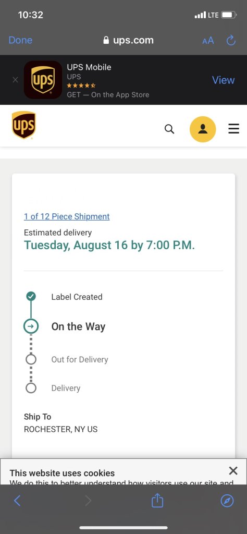Image resolution: width=247 pixels, height=534 pixels.
Task: Dismiss the UPS Mobile app banner
Action: click(15, 80)
